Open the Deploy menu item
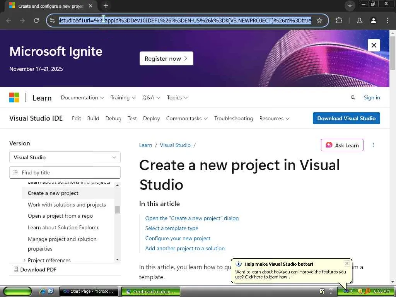This screenshot has width=396, height=297. coord(151,118)
